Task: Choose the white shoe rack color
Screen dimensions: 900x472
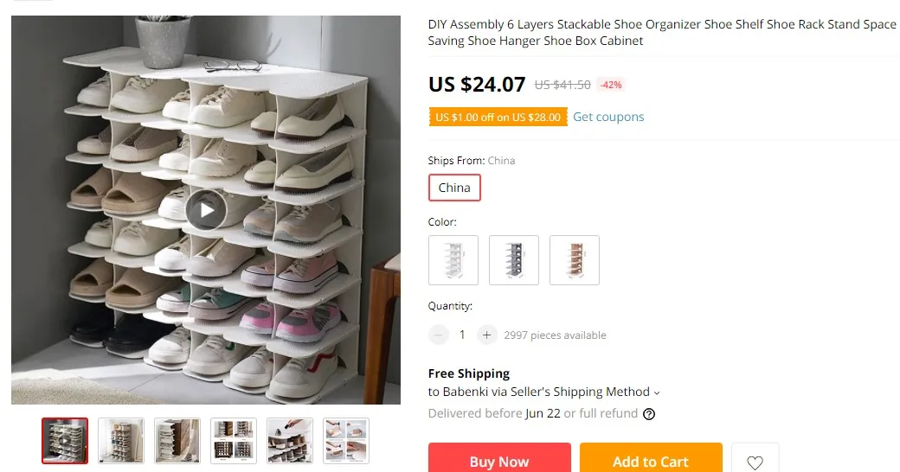Action: [x=453, y=260]
